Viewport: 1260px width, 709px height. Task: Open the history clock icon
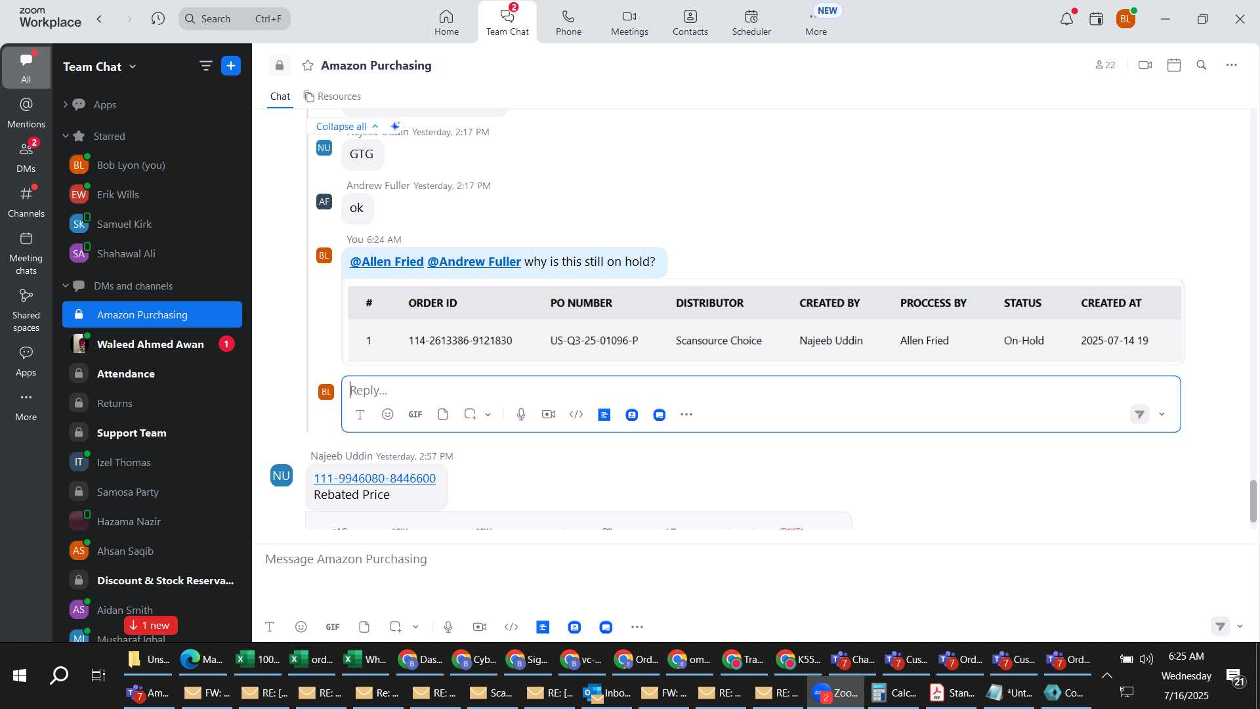[x=157, y=18]
